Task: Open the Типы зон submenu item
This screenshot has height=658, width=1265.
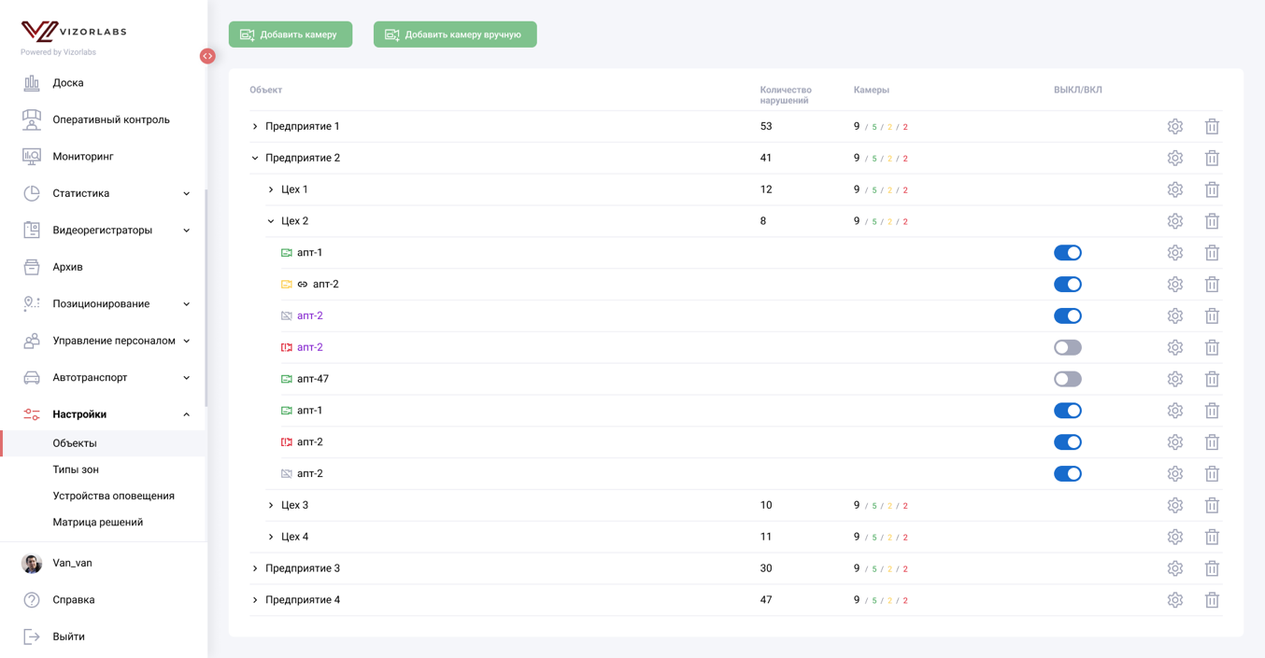Action: coord(76,469)
